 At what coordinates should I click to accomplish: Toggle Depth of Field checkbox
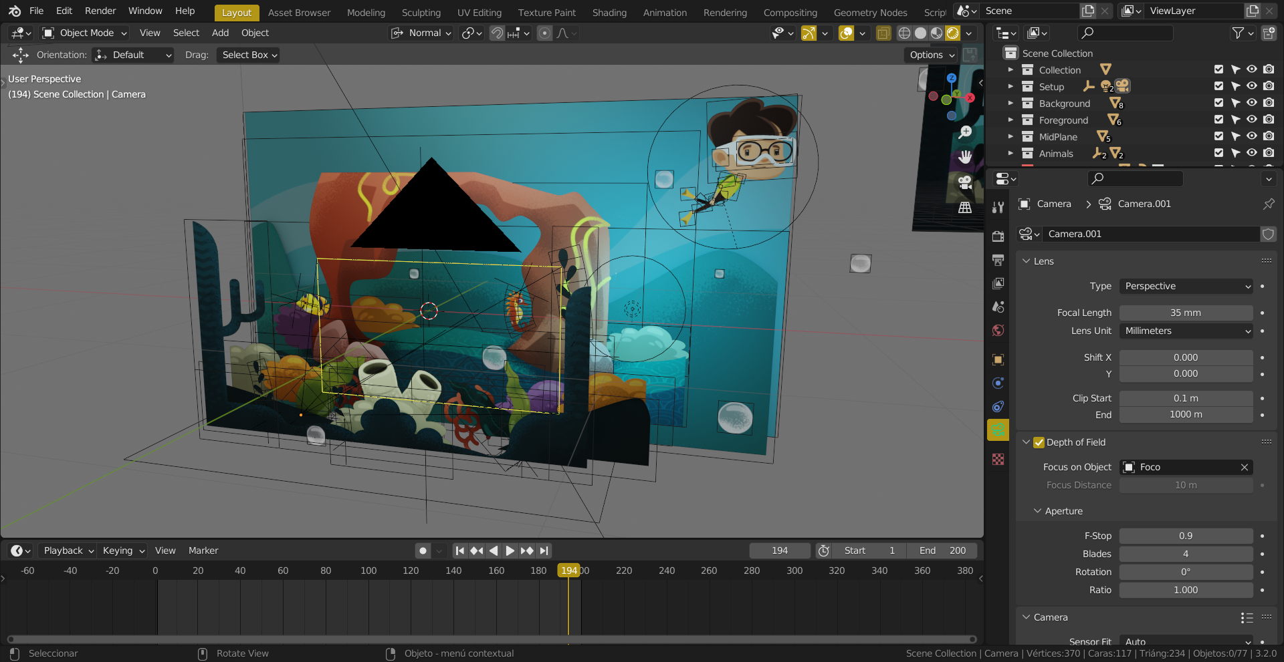[1039, 442]
